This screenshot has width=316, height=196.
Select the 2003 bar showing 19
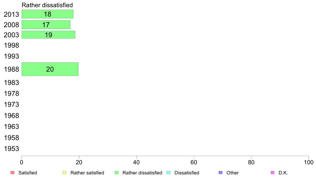pyautogui.click(x=48, y=35)
